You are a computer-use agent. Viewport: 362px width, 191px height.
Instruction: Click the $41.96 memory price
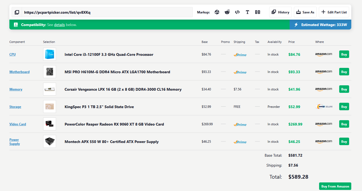click(294, 89)
